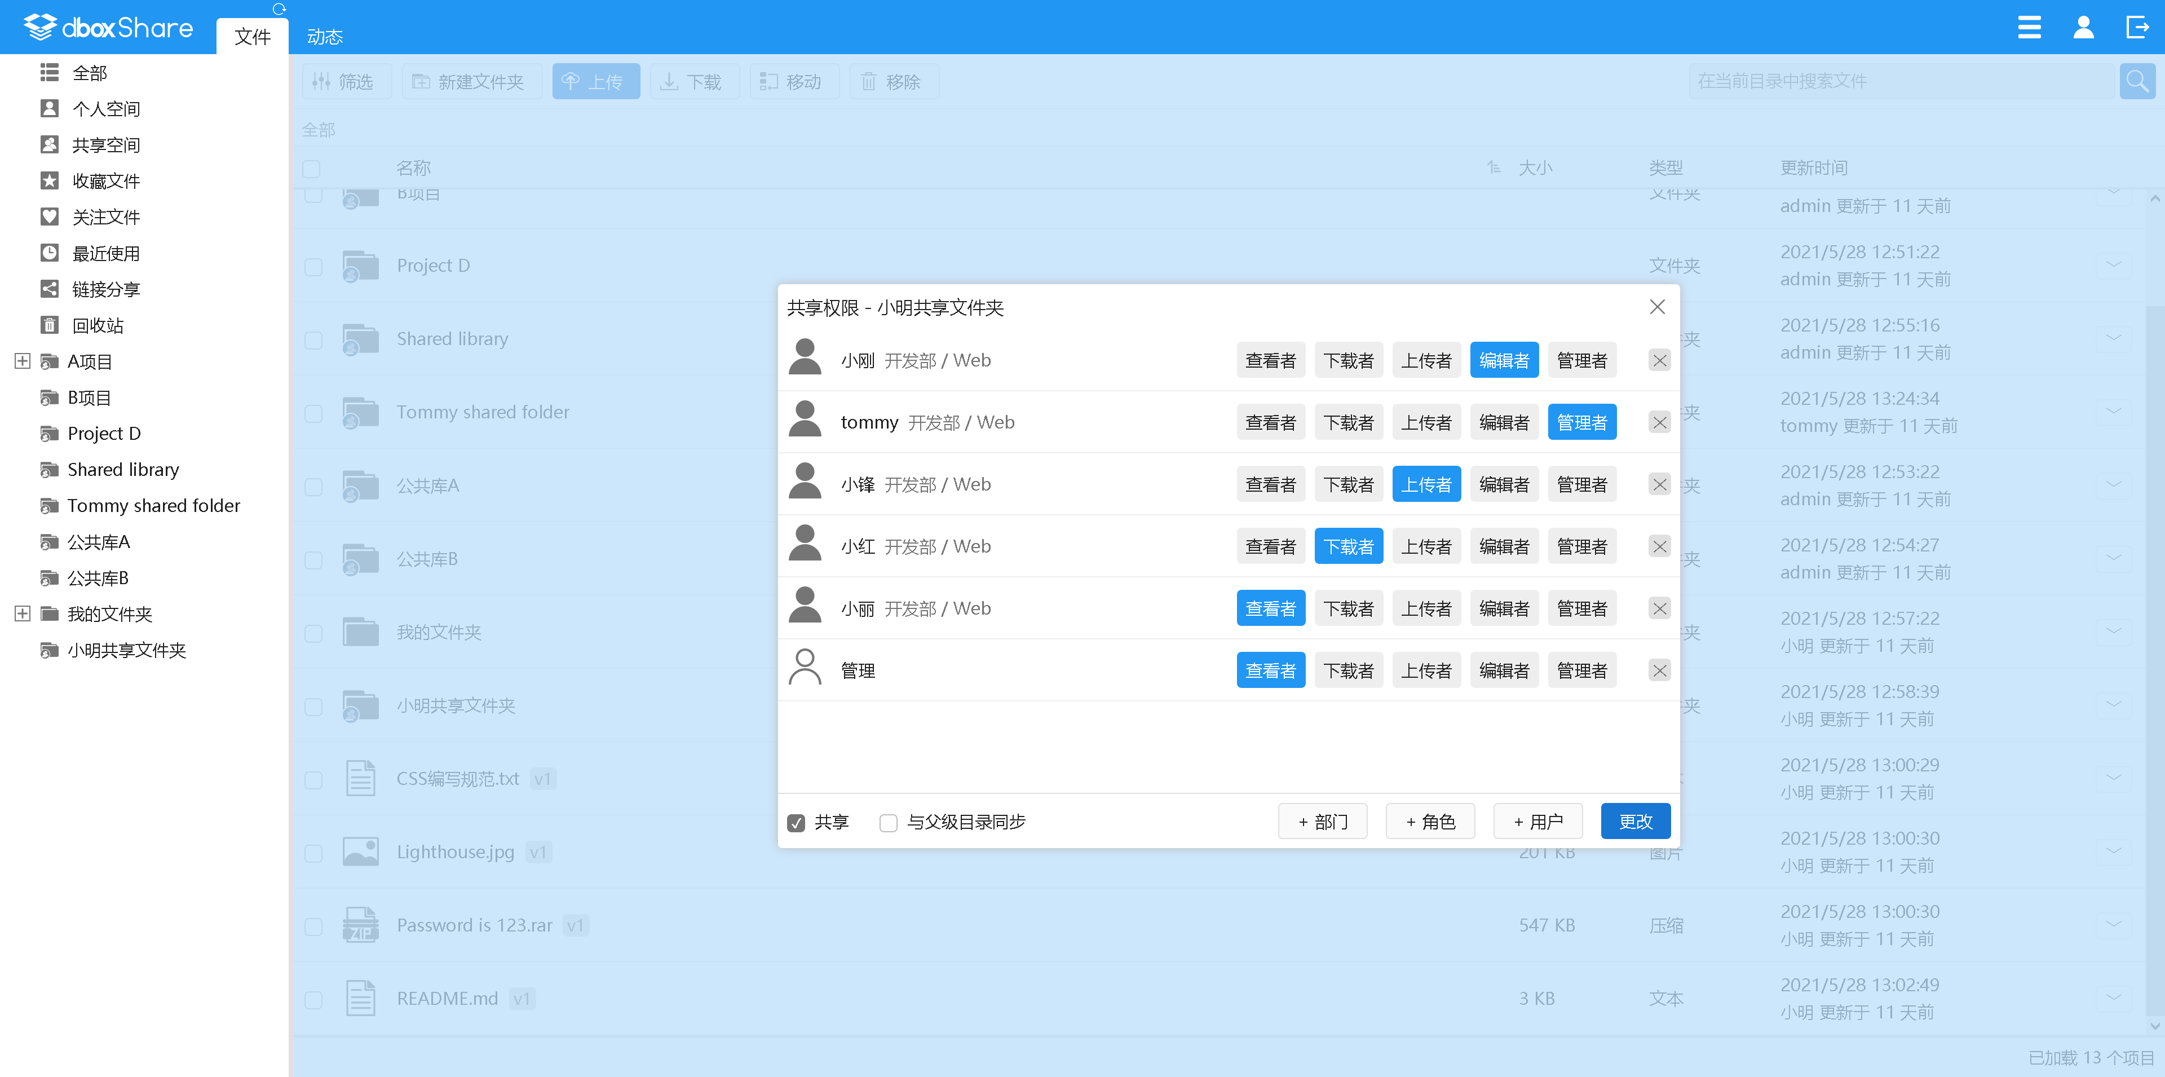This screenshot has width=2165, height=1077.
Task: Remove 小红 from the share list
Action: tap(1659, 548)
